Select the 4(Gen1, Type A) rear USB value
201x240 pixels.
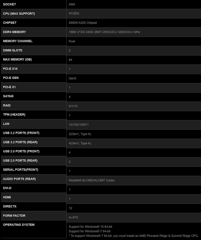point(80,143)
